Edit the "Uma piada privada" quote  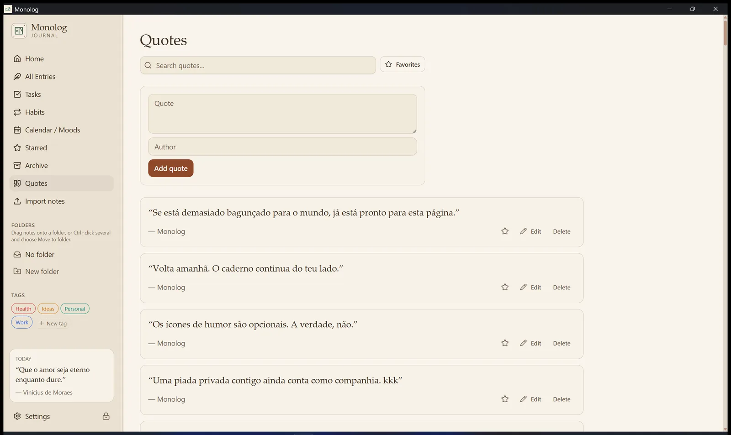530,399
